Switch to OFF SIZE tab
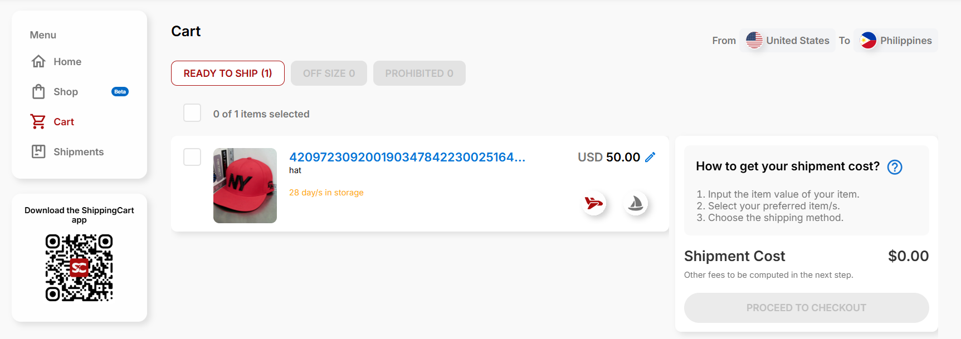Screen dimensions: 961x339 coord(329,73)
